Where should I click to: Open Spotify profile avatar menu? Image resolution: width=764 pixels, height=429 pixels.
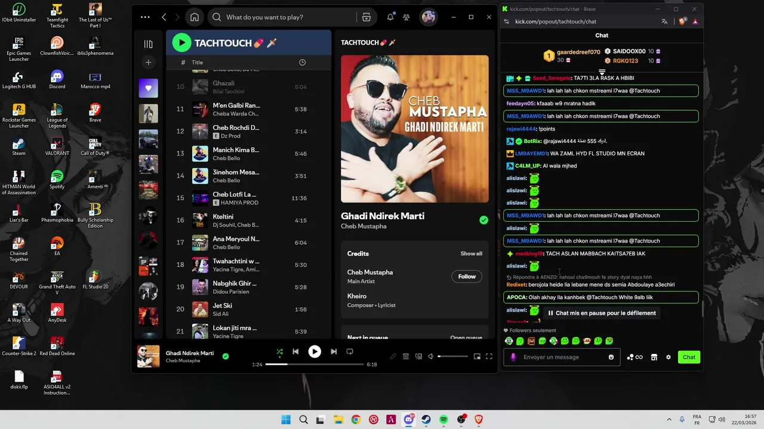429,17
